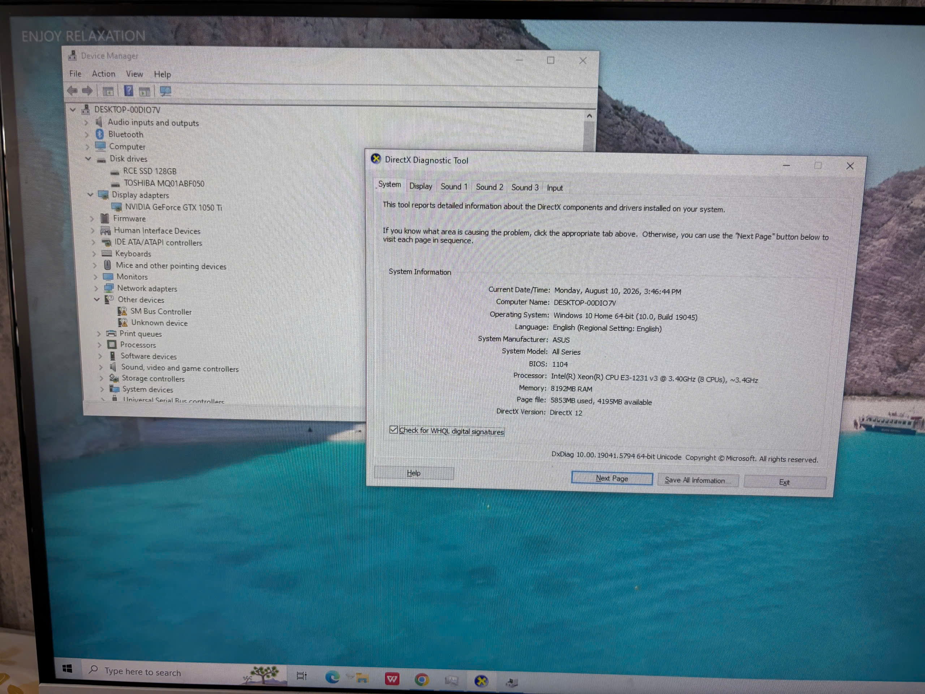This screenshot has height=694, width=925.
Task: Toggle Check for WHQL digital signatures checkbox
Action: point(393,430)
